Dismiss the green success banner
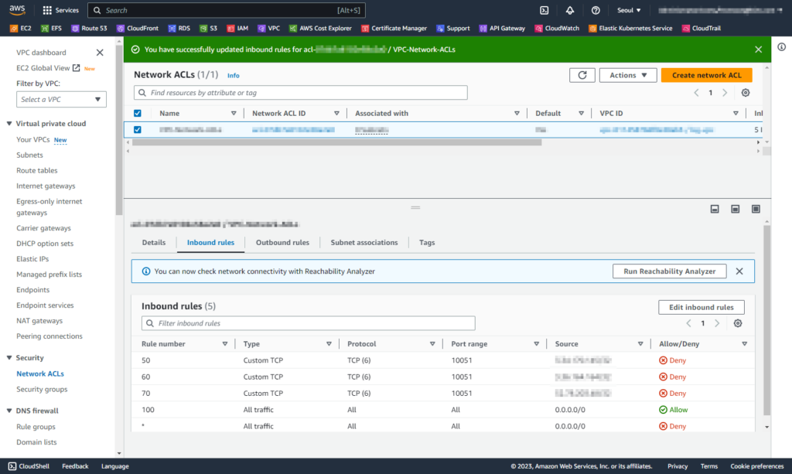Viewport: 792px width, 474px height. coord(758,49)
